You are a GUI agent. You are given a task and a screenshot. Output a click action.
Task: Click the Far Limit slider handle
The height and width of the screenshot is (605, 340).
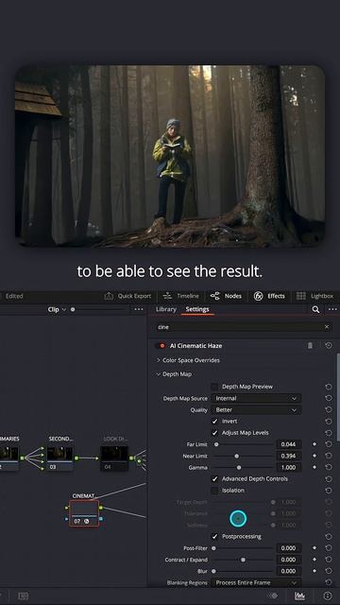(x=216, y=444)
